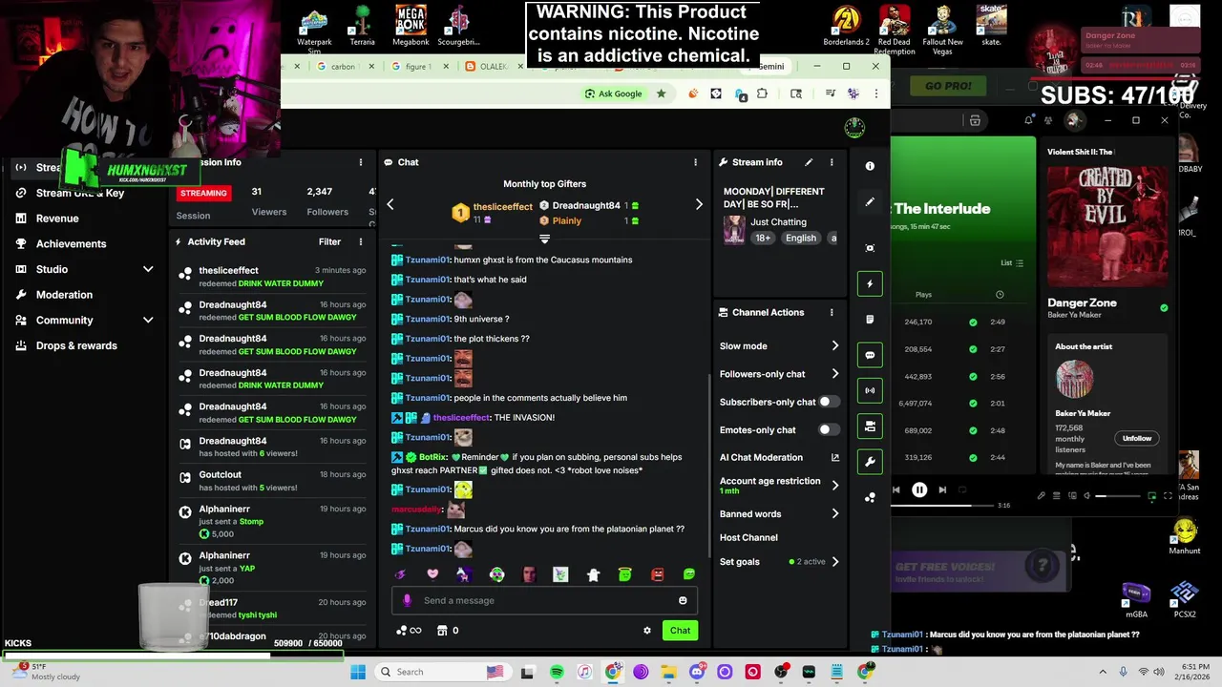Open Revenue in the sidebar

[x=57, y=219]
